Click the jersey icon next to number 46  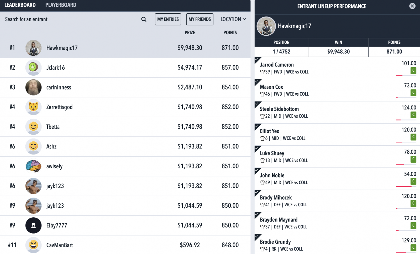(262, 94)
